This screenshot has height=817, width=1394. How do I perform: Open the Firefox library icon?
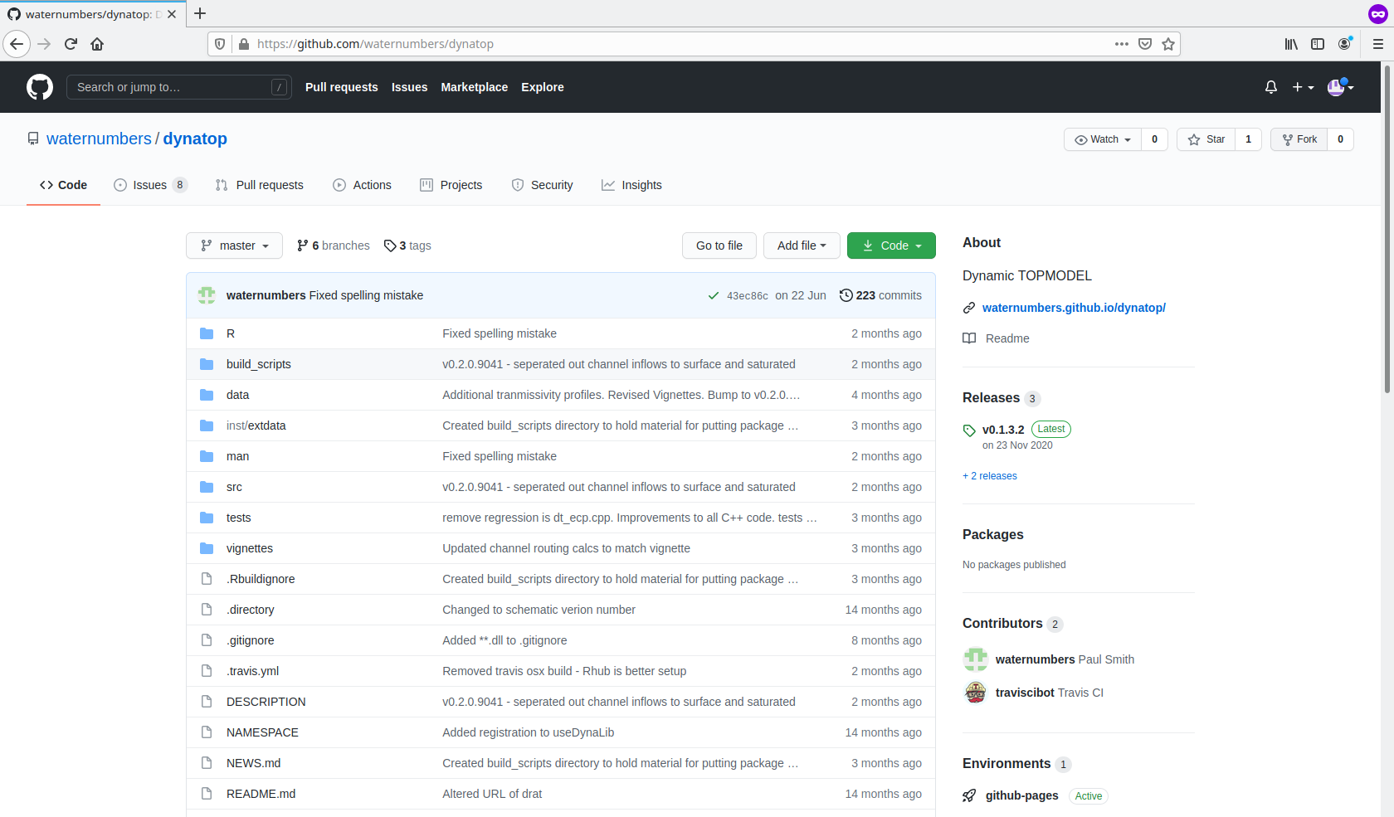click(1291, 44)
